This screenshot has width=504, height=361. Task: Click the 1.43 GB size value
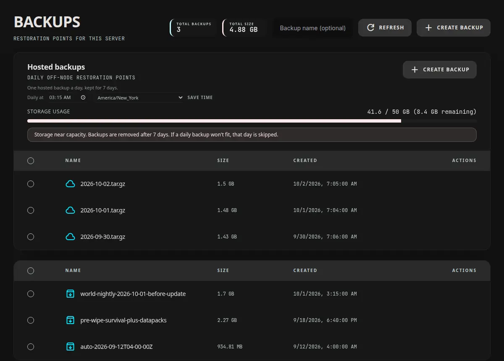[227, 237]
